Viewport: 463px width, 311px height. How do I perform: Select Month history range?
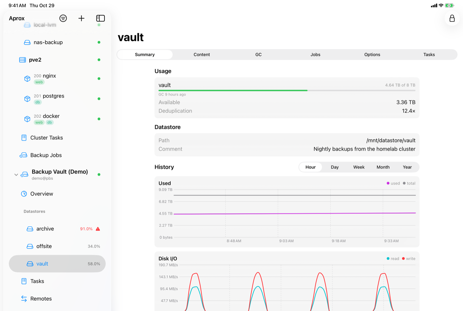383,167
